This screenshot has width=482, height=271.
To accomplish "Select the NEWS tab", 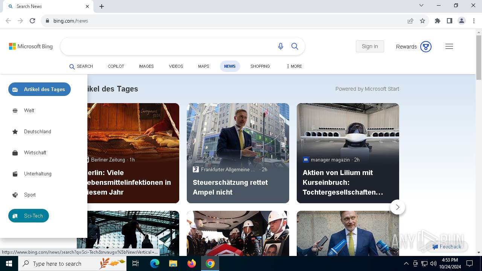I will (230, 66).
